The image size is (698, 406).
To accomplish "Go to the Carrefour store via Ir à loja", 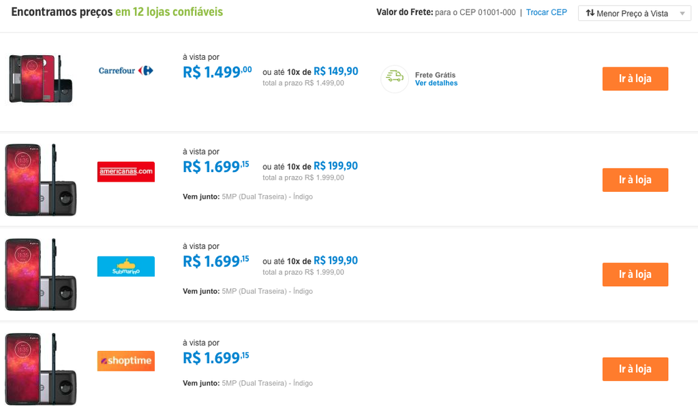I will (635, 79).
